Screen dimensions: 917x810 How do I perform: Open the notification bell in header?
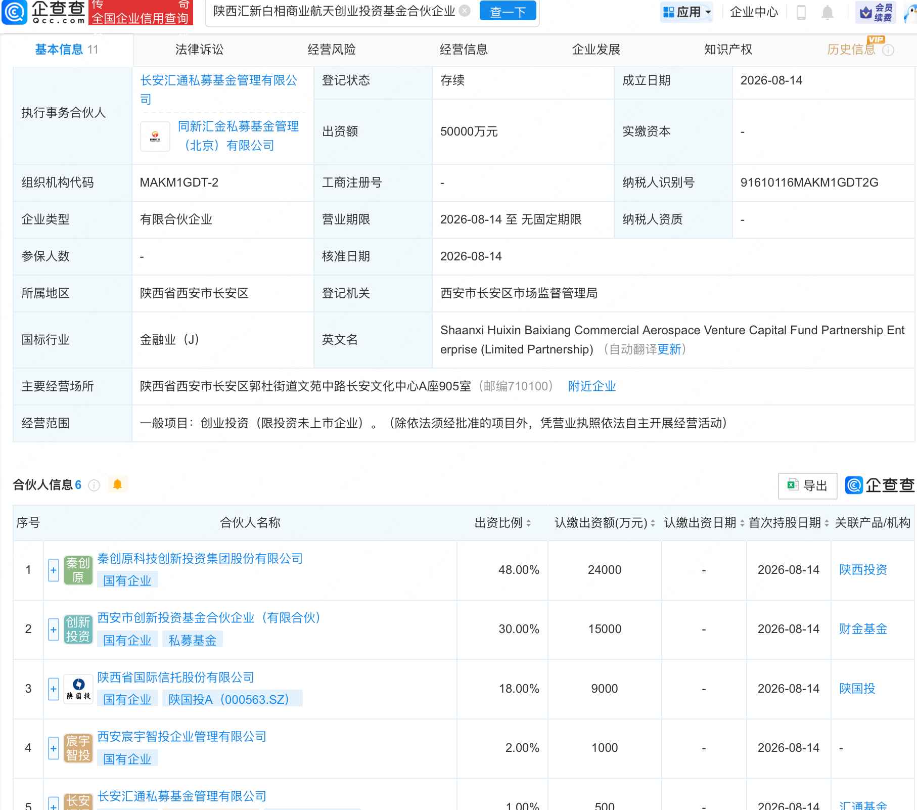(x=827, y=12)
